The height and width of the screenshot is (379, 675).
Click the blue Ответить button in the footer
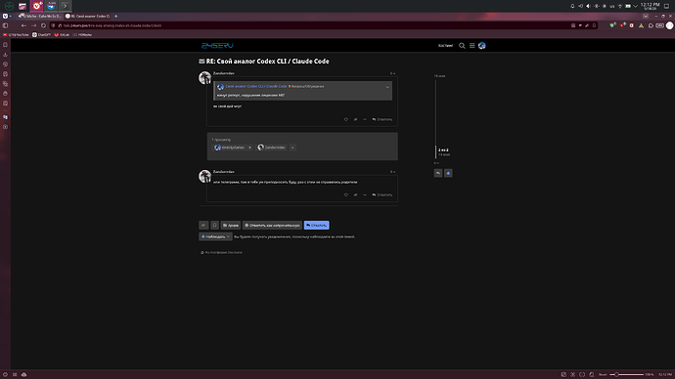click(316, 226)
